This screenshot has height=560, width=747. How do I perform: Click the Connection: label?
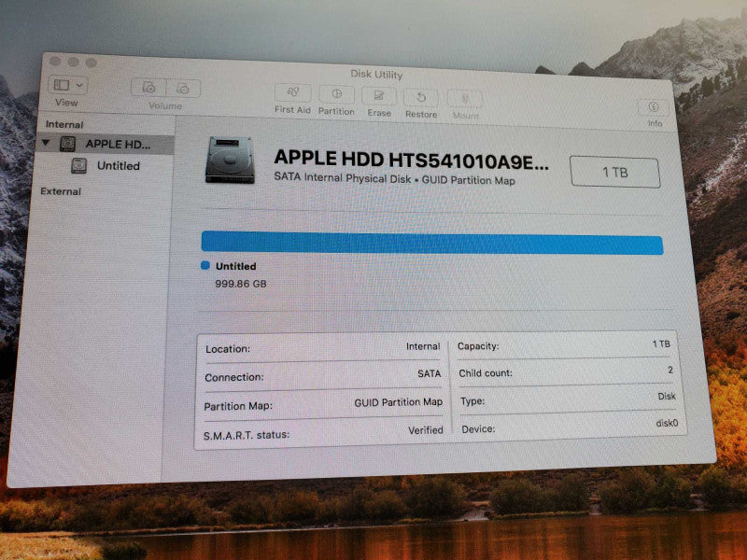point(234,377)
